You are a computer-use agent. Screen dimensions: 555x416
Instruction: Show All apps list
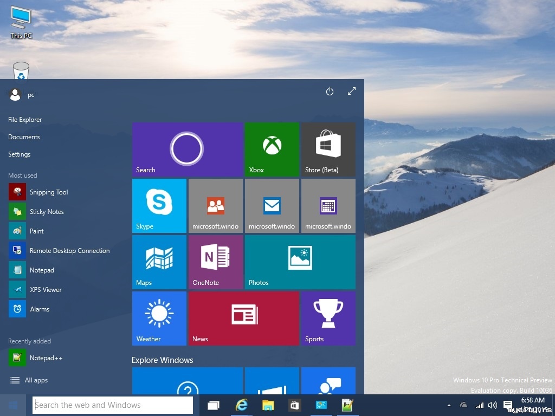point(28,380)
